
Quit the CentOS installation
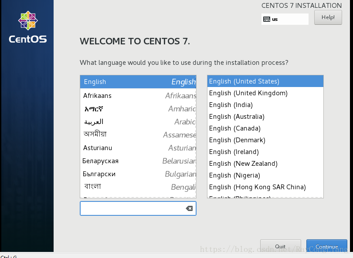click(281, 246)
